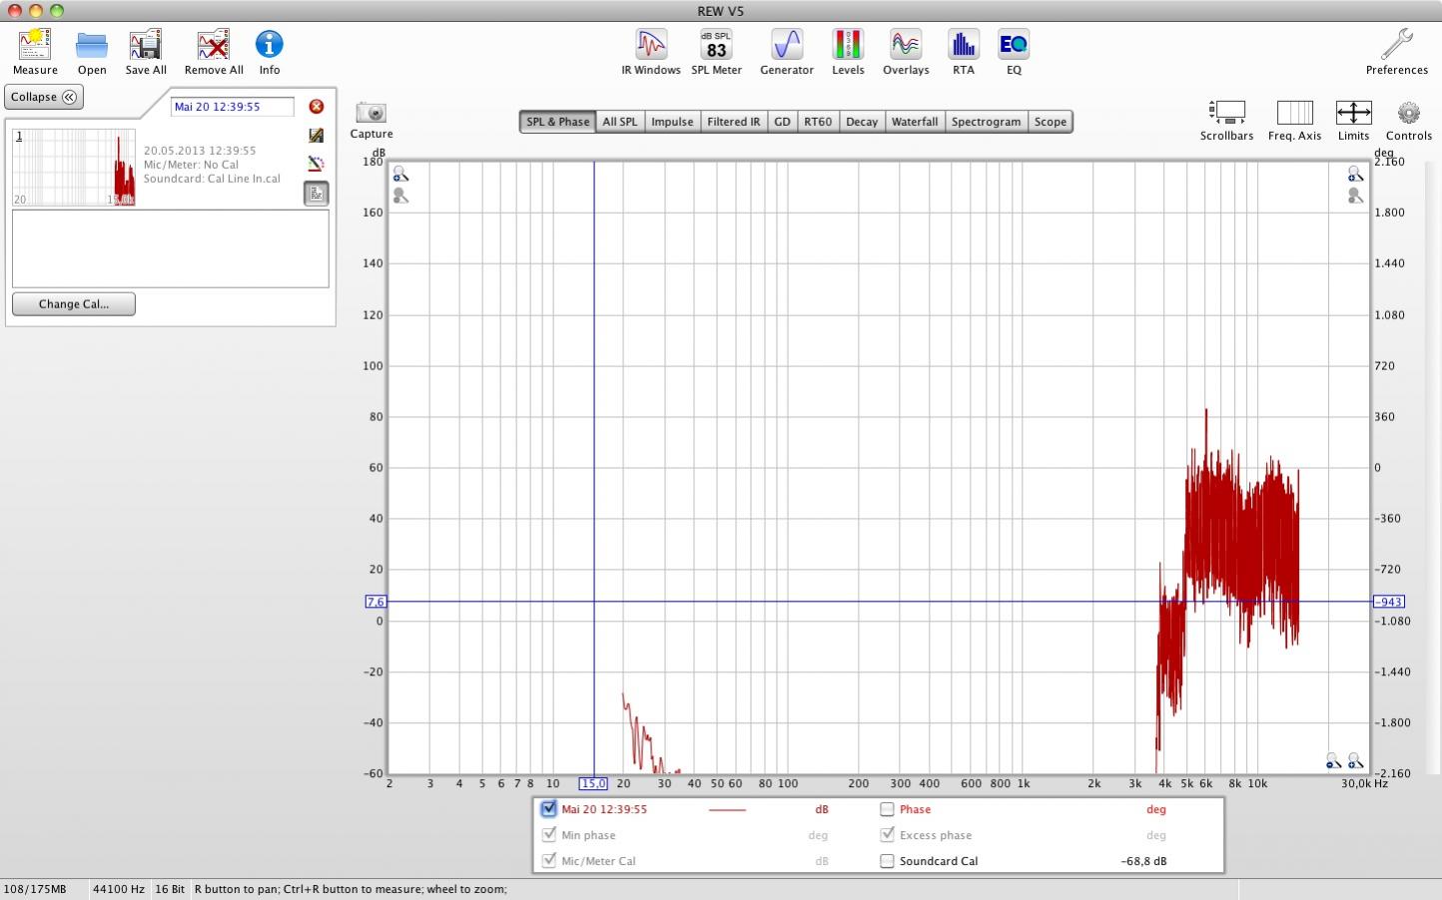Image resolution: width=1442 pixels, height=900 pixels.
Task: Open the signal Generator
Action: 786,46
